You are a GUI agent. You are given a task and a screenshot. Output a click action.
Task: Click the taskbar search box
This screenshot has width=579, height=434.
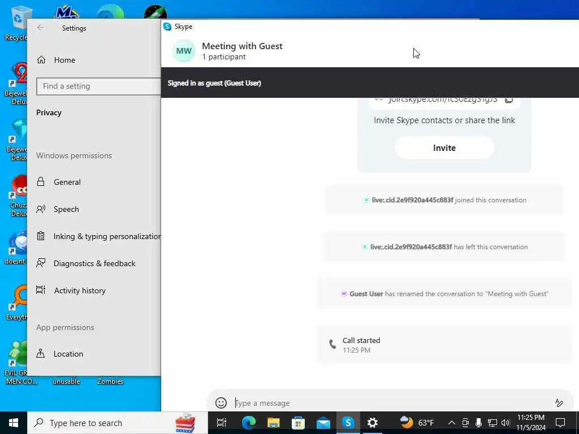[118, 423]
